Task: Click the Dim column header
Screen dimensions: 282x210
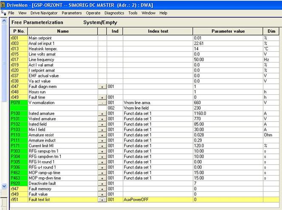Action: 271,31
